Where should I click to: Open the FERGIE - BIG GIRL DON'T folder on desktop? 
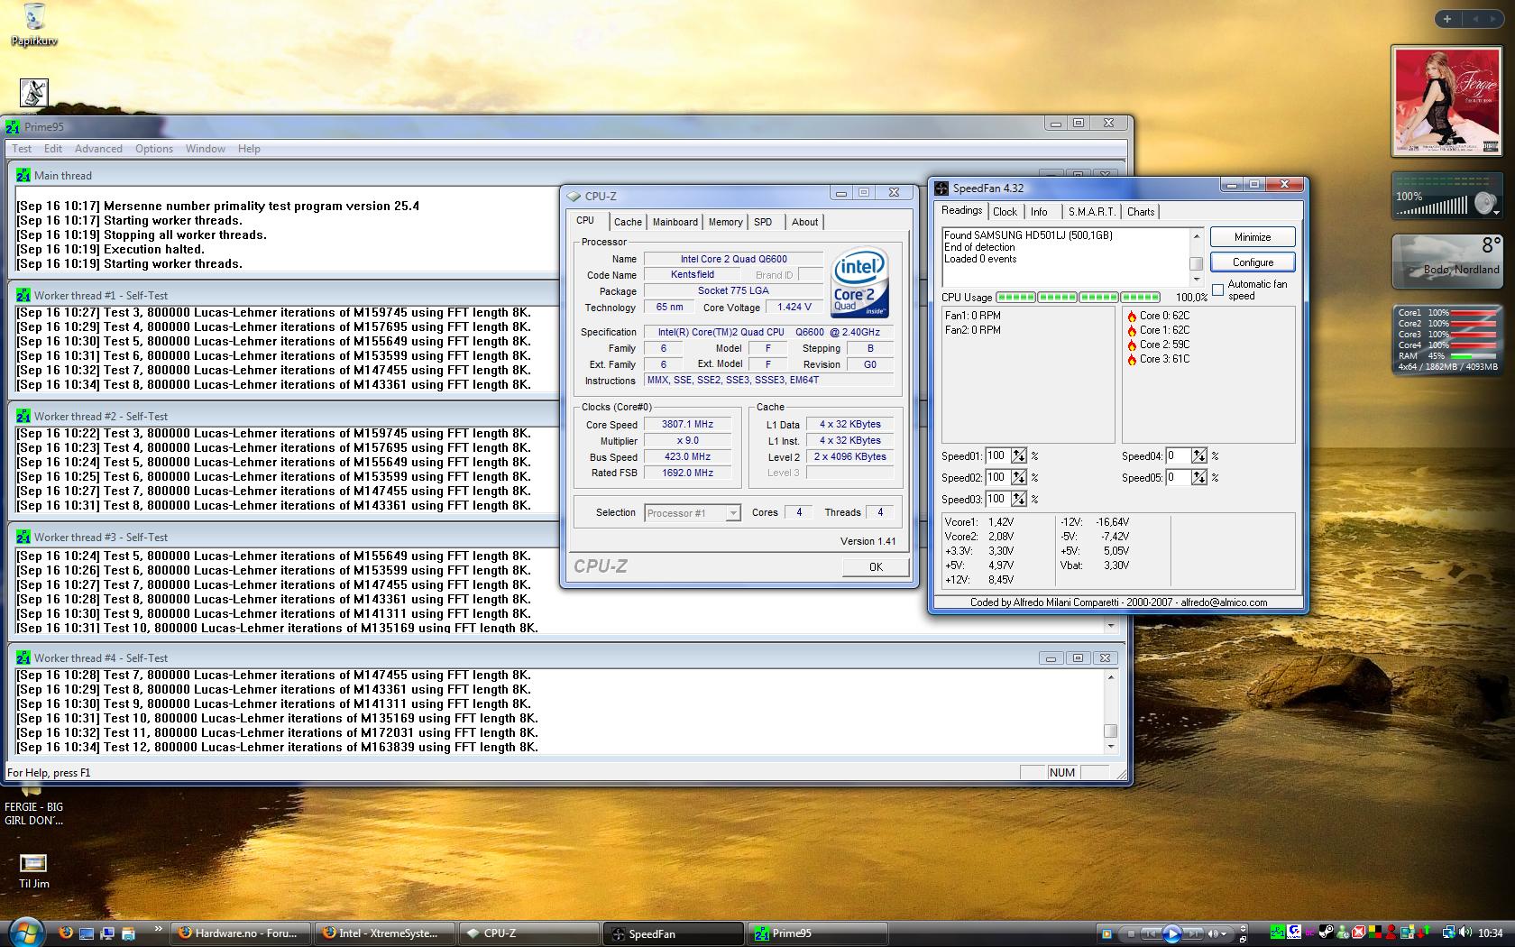click(33, 805)
